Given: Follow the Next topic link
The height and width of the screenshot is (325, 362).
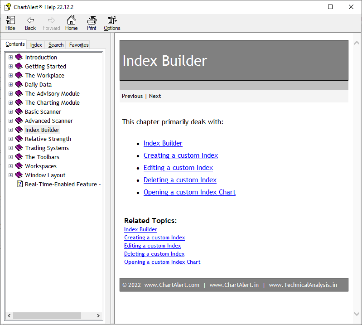Looking at the screenshot, I should pyautogui.click(x=154, y=96).
